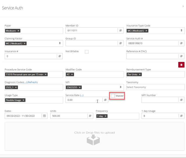This screenshot has width=186, height=158.
Task: Remove the 1 day frequency tag
Action: (105, 116)
